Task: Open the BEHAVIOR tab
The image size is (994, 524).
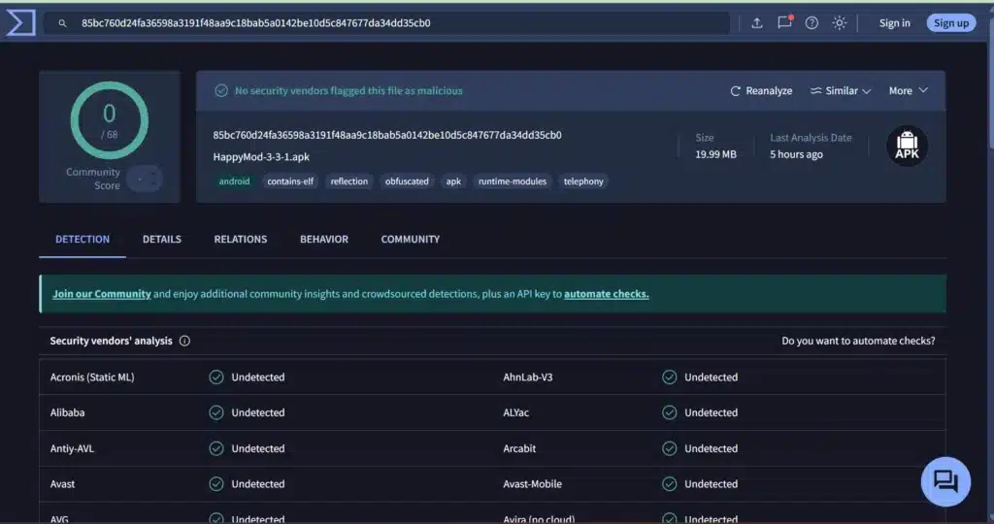Action: (x=324, y=240)
